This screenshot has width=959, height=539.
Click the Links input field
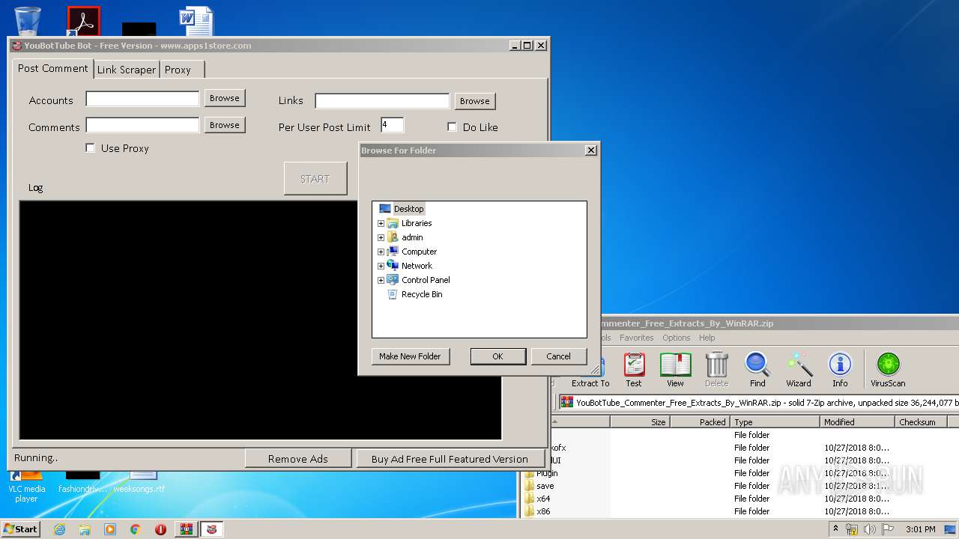(x=382, y=101)
